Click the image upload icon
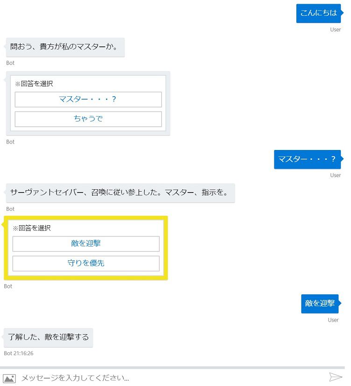This screenshot has width=351, height=386. pyautogui.click(x=9, y=378)
